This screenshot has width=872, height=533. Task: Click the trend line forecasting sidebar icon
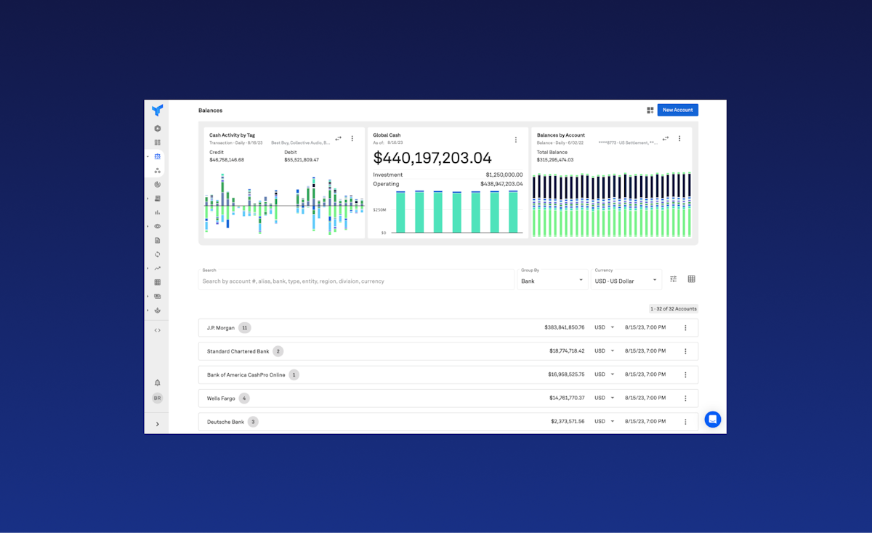(x=157, y=268)
